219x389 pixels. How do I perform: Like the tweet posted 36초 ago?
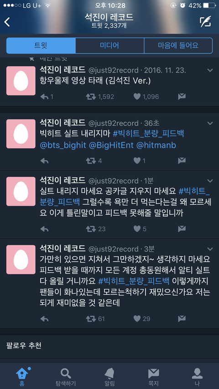coord(137,161)
